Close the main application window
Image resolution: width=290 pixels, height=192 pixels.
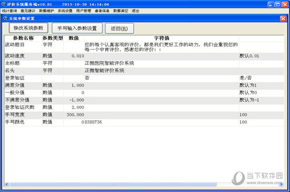pyautogui.click(x=285, y=4)
